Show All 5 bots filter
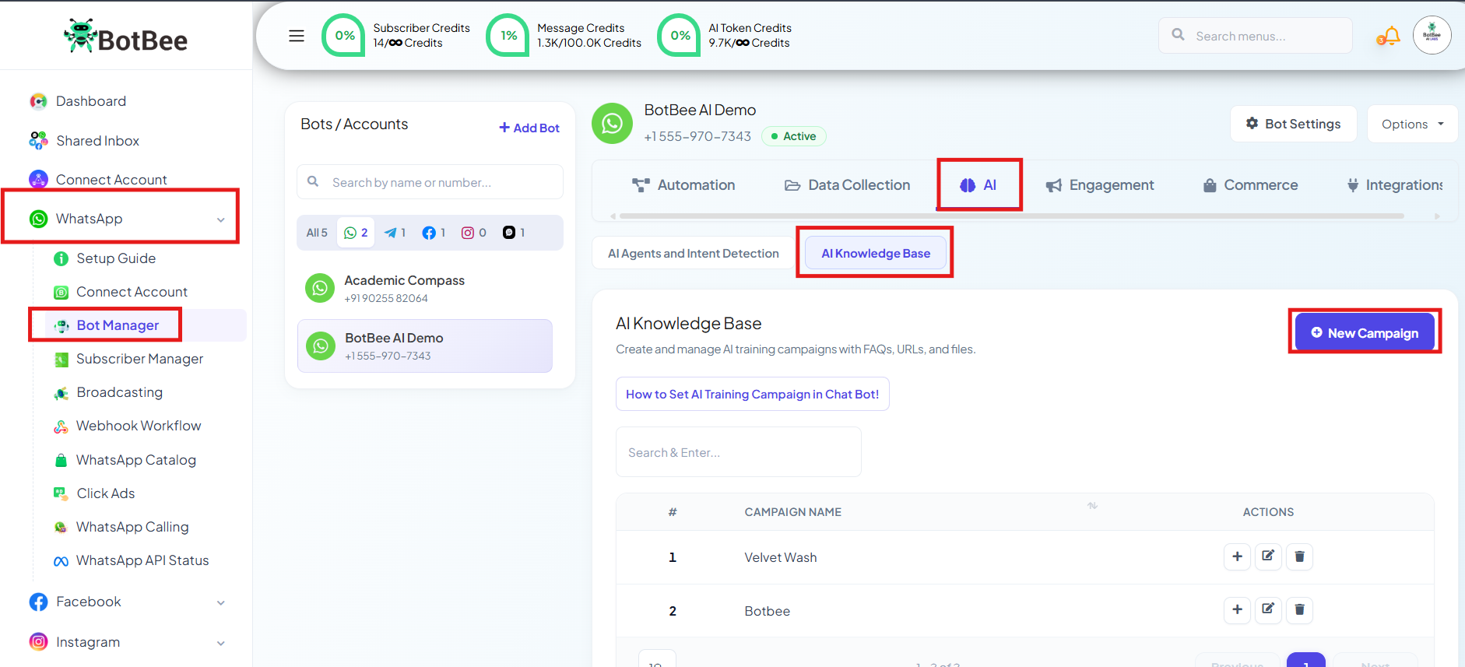This screenshot has height=667, width=1465. pyautogui.click(x=317, y=233)
